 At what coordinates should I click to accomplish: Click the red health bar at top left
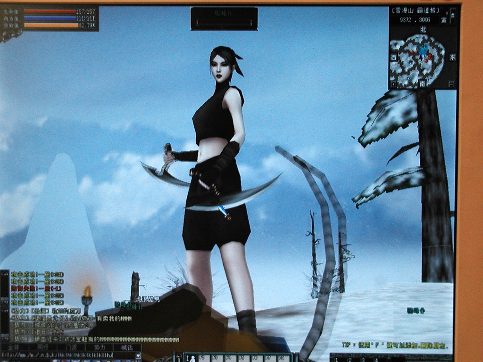click(x=50, y=11)
